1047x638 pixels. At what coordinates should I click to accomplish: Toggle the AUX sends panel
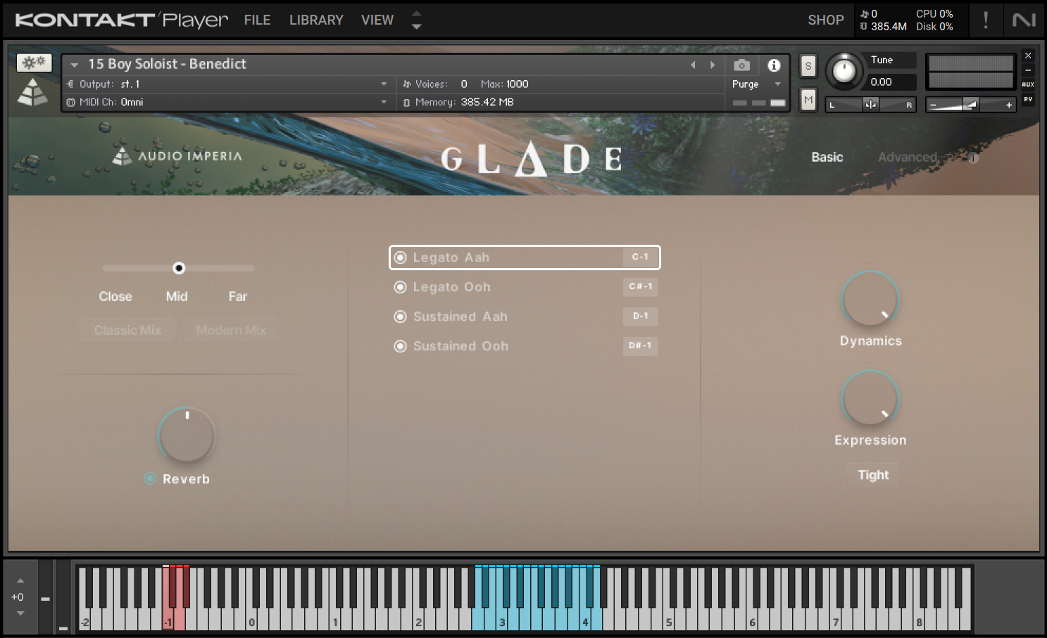point(1028,84)
